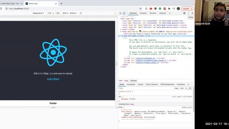Toggle the :hov element state button
Screen dimensions: 229x129
click(x=176, y=89)
